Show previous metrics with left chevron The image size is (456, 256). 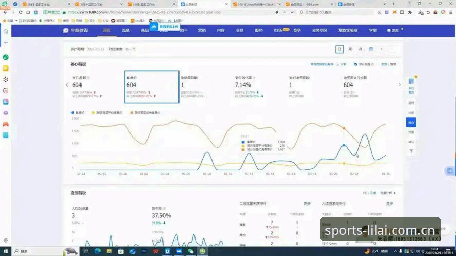67,85
